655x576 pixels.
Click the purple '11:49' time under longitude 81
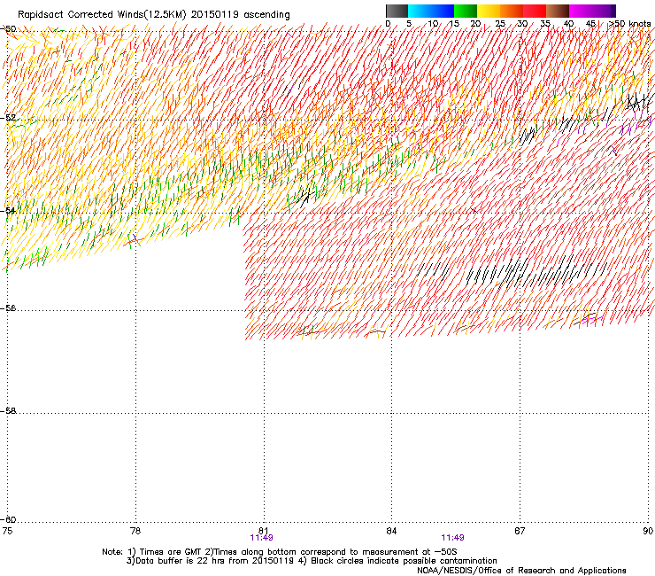[x=261, y=538]
